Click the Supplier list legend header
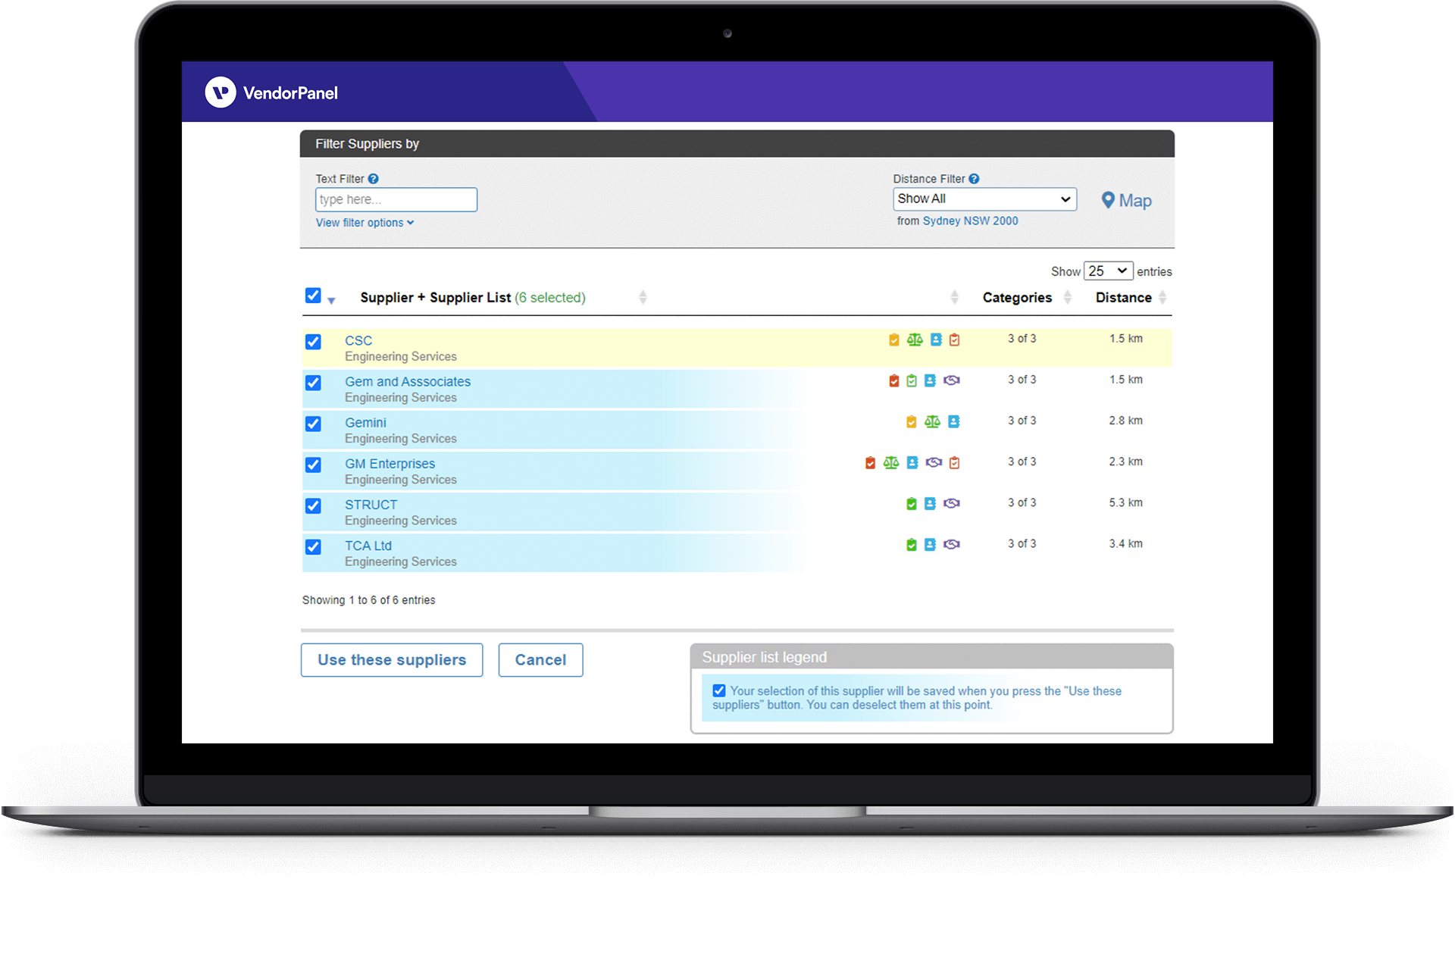The height and width of the screenshot is (970, 1455). (931, 657)
